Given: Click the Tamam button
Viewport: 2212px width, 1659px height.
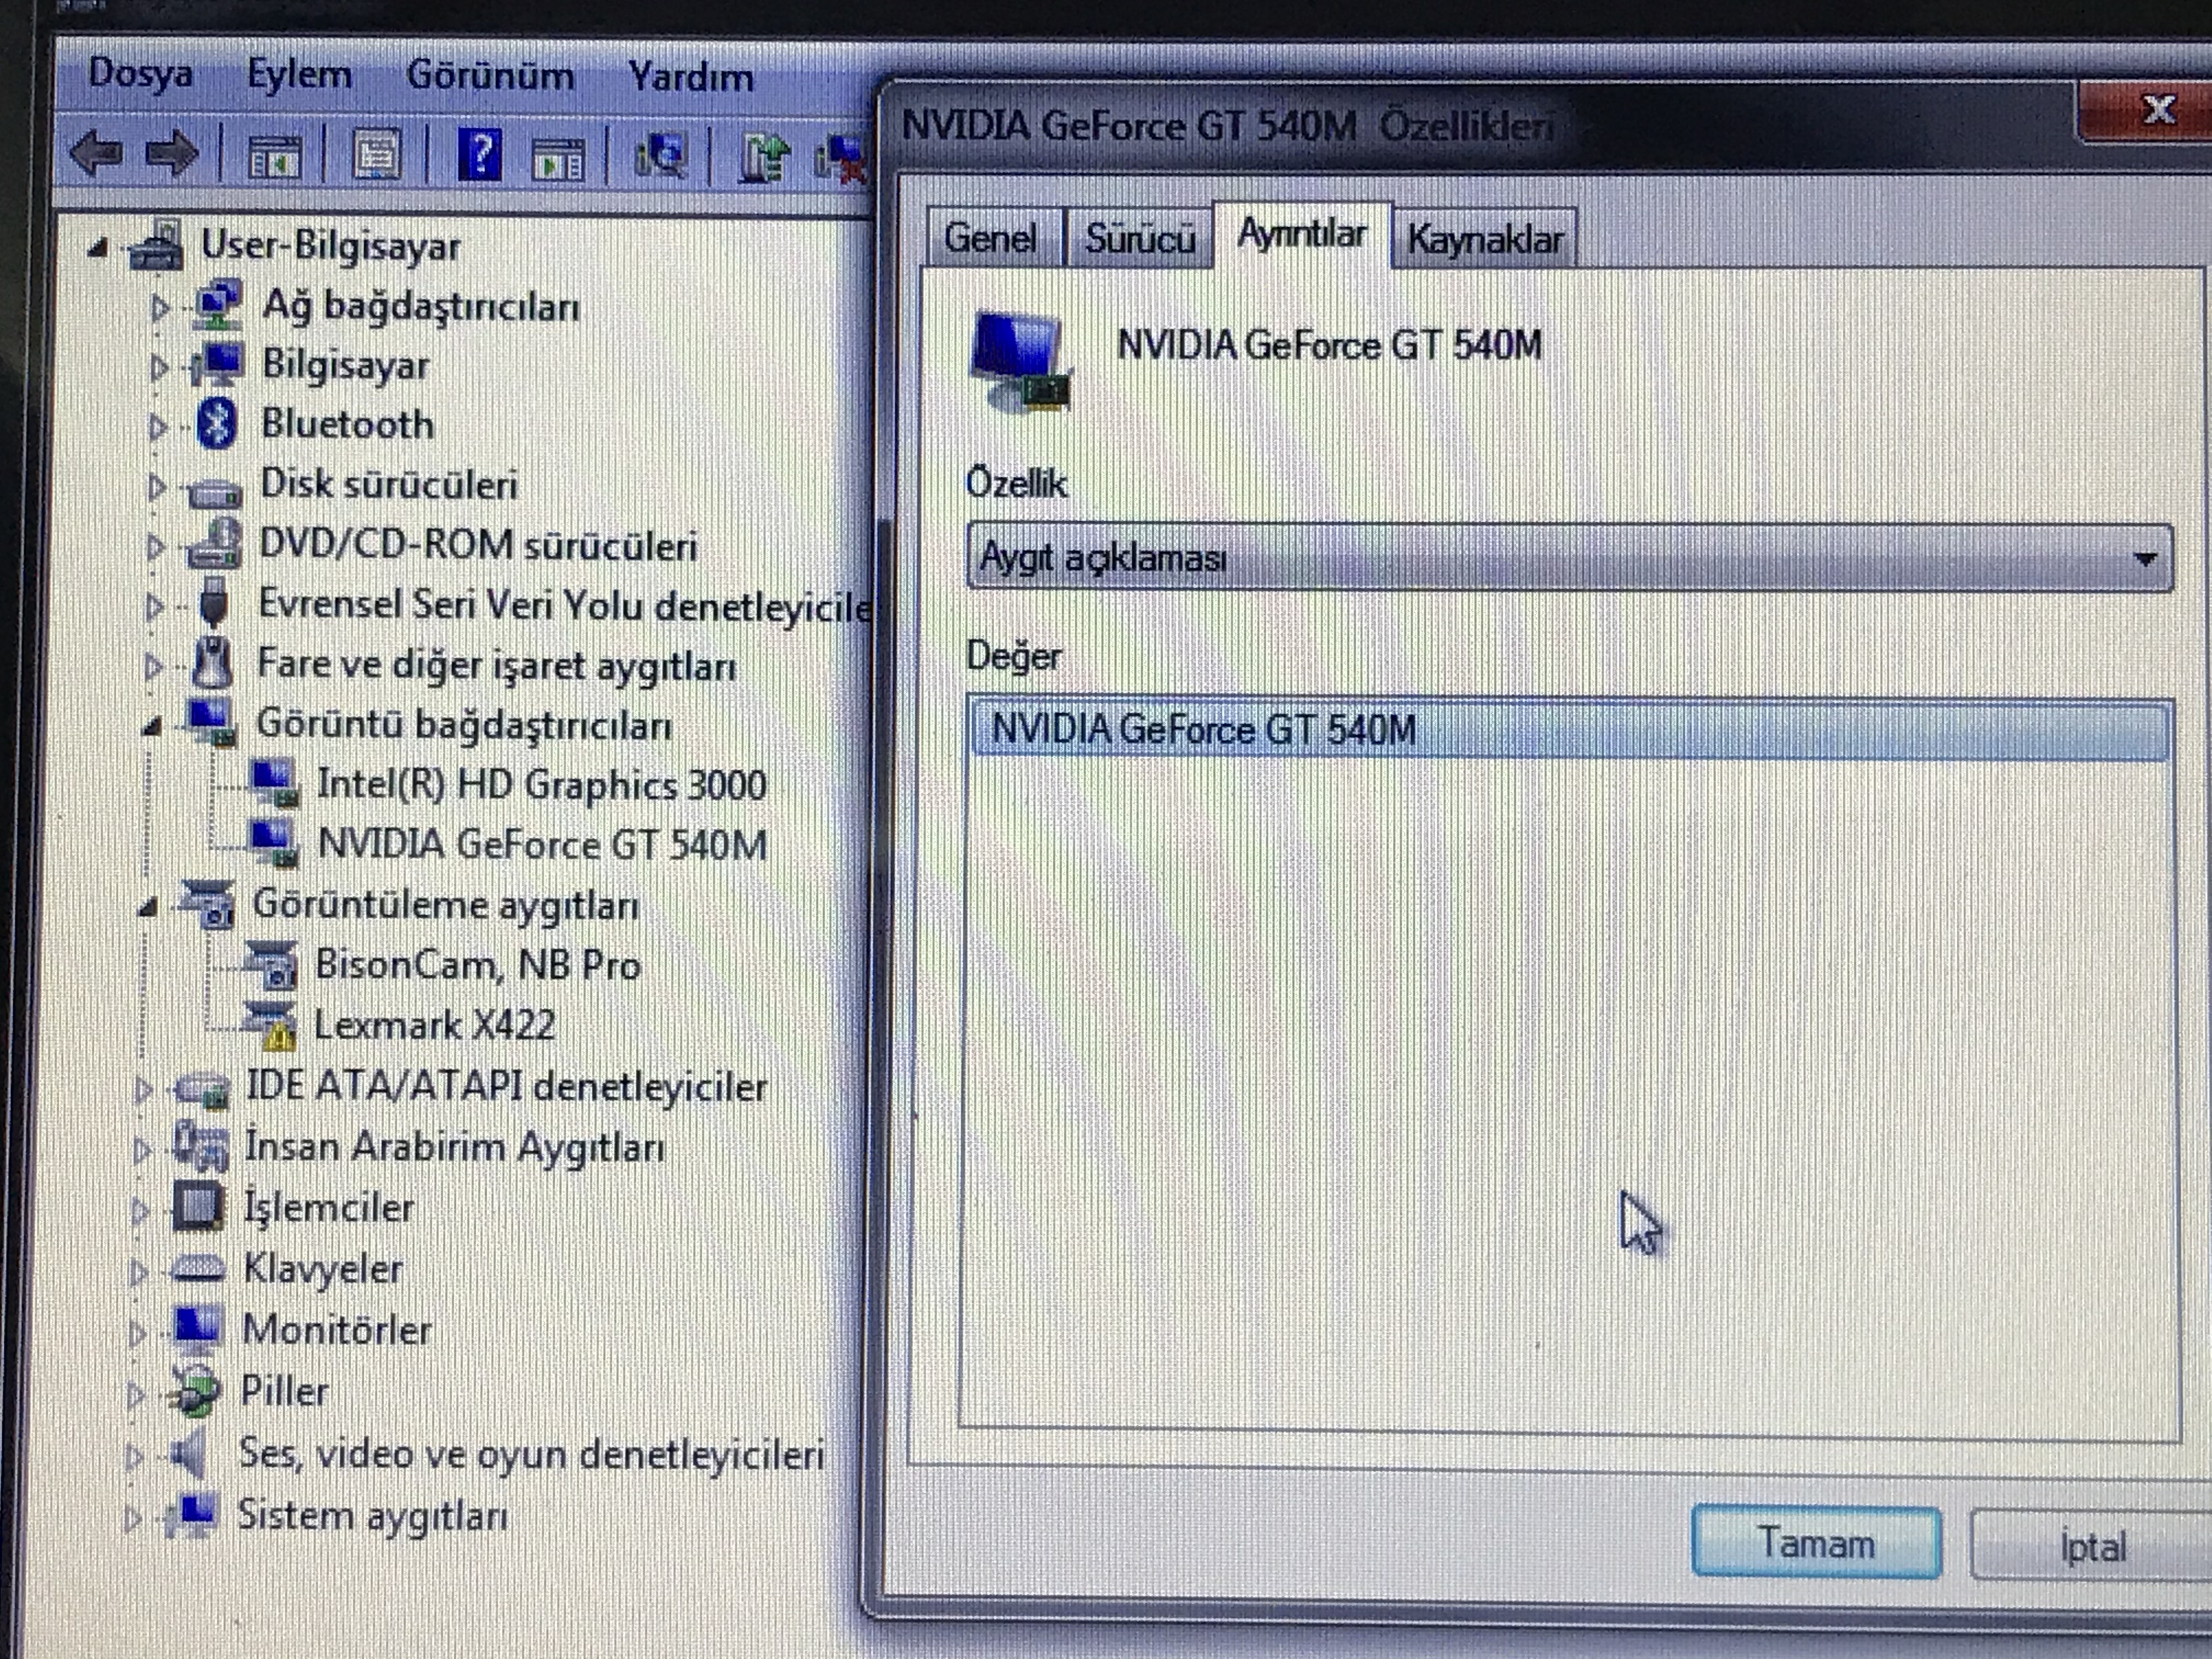Looking at the screenshot, I should [x=1816, y=1543].
